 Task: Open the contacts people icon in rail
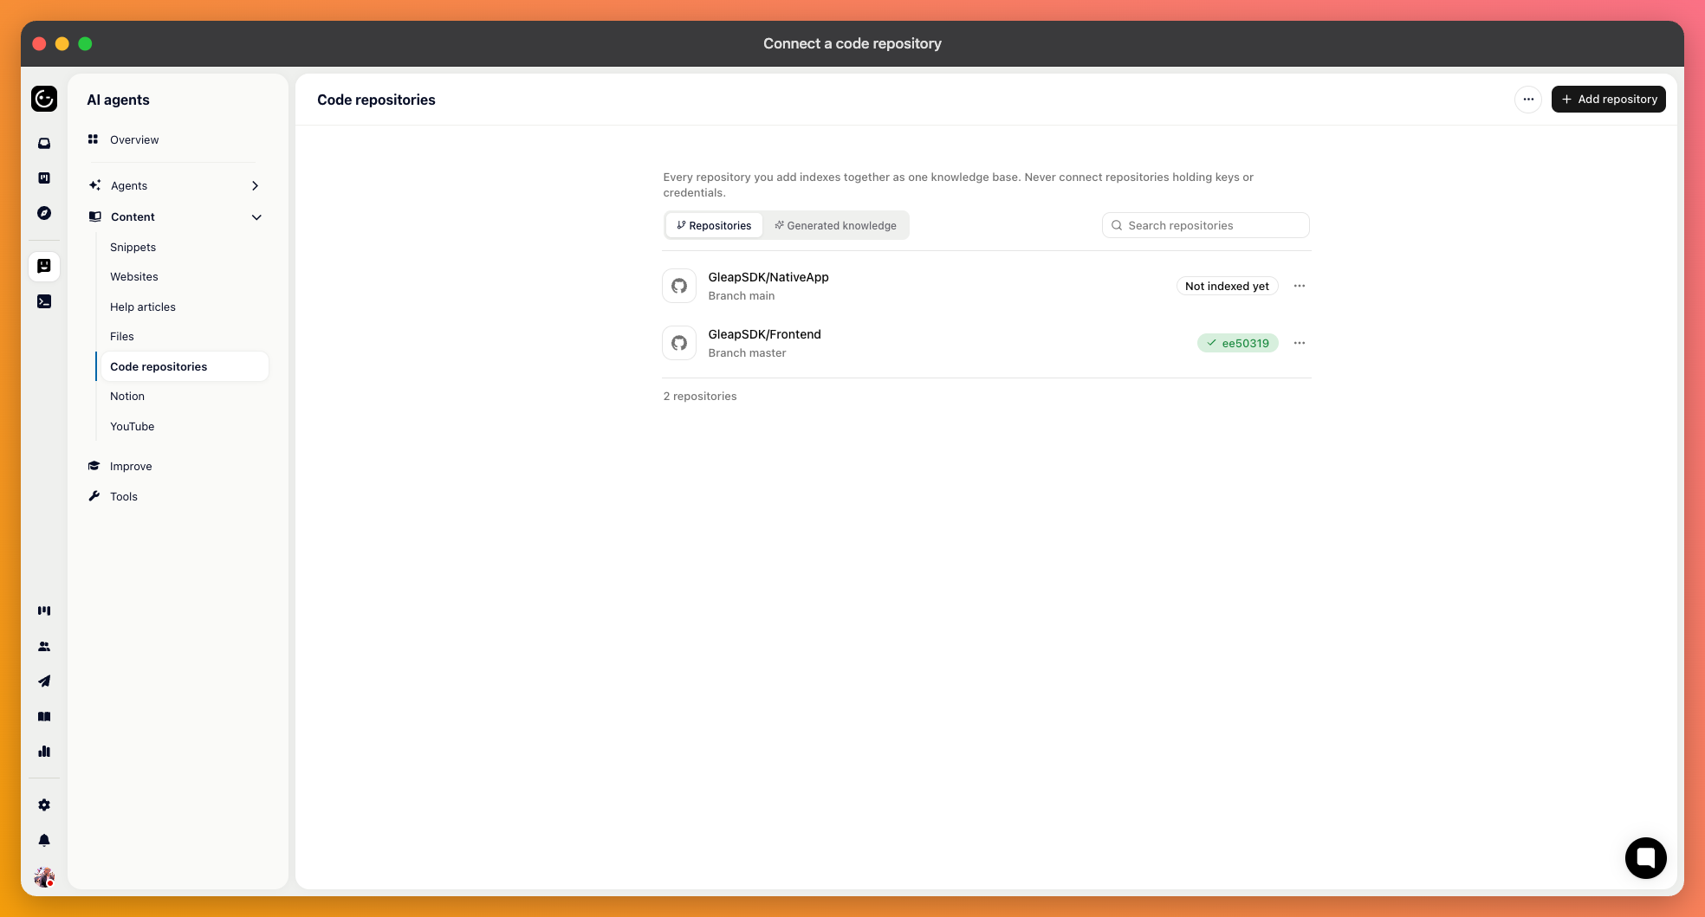[x=44, y=647]
